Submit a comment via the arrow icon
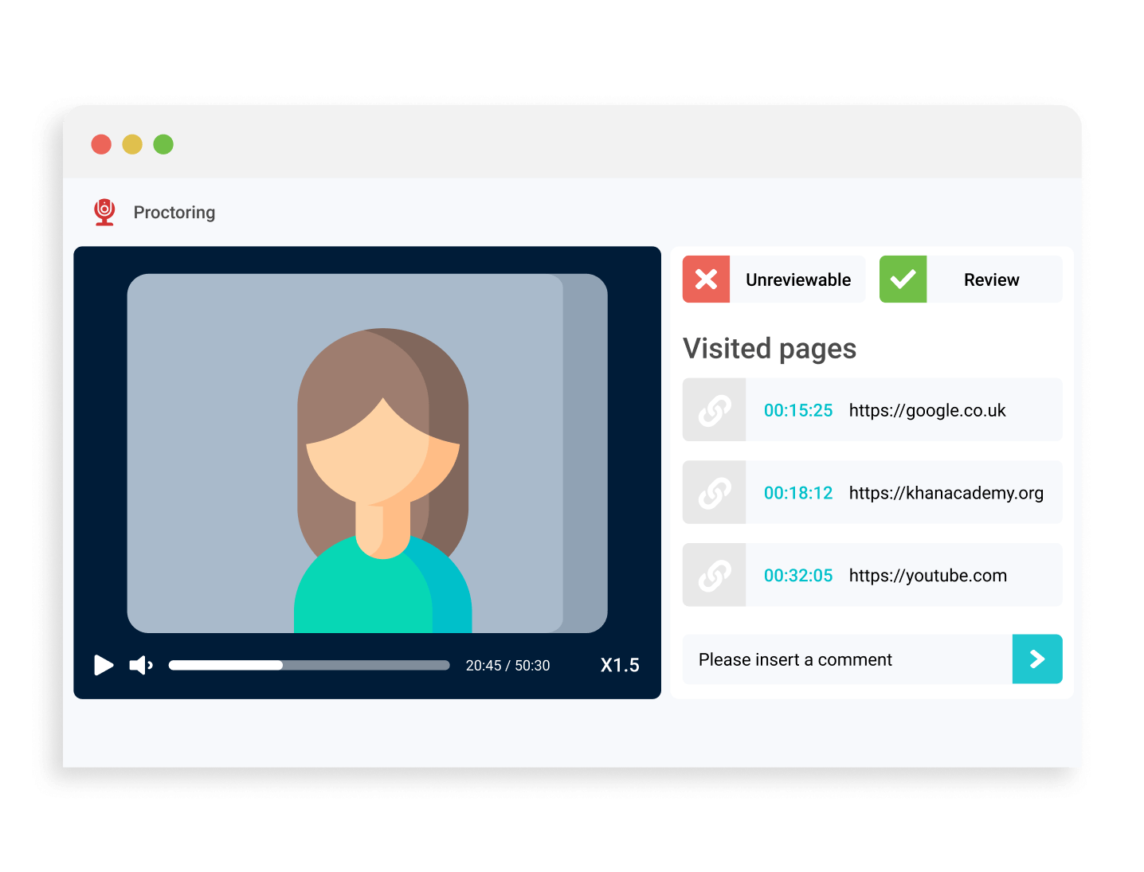This screenshot has width=1144, height=872. coord(1037,659)
